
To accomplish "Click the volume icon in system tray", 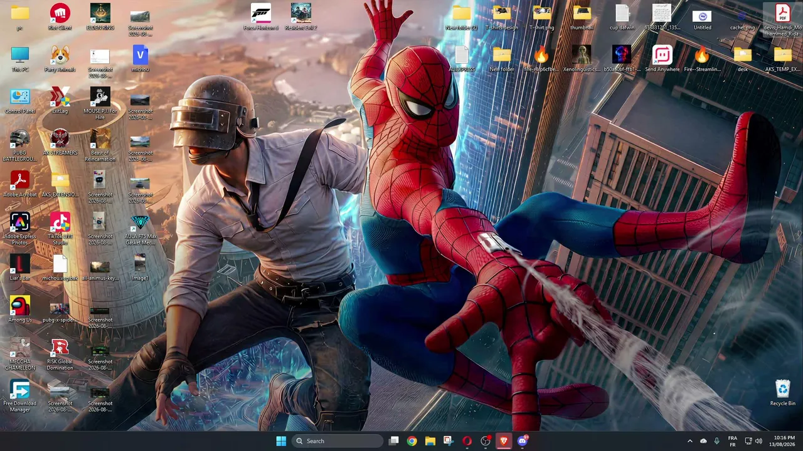I will [758, 441].
